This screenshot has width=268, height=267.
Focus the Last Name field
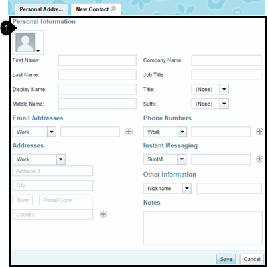coord(98,75)
